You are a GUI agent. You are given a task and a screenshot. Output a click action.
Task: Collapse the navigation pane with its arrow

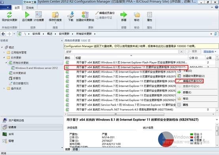[x=62, y=41]
